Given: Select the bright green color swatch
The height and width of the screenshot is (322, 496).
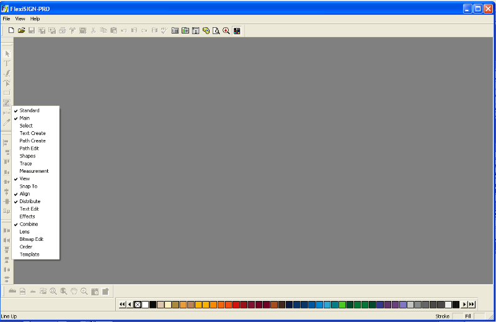Looking at the screenshot, I should tap(342, 305).
